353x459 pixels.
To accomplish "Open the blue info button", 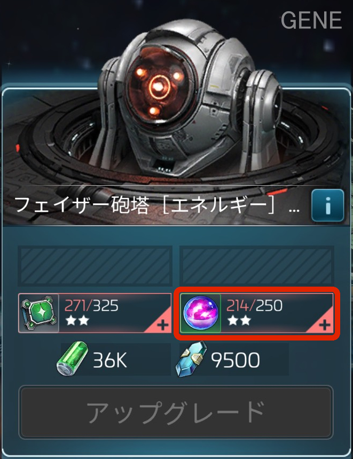I will pyautogui.click(x=327, y=205).
